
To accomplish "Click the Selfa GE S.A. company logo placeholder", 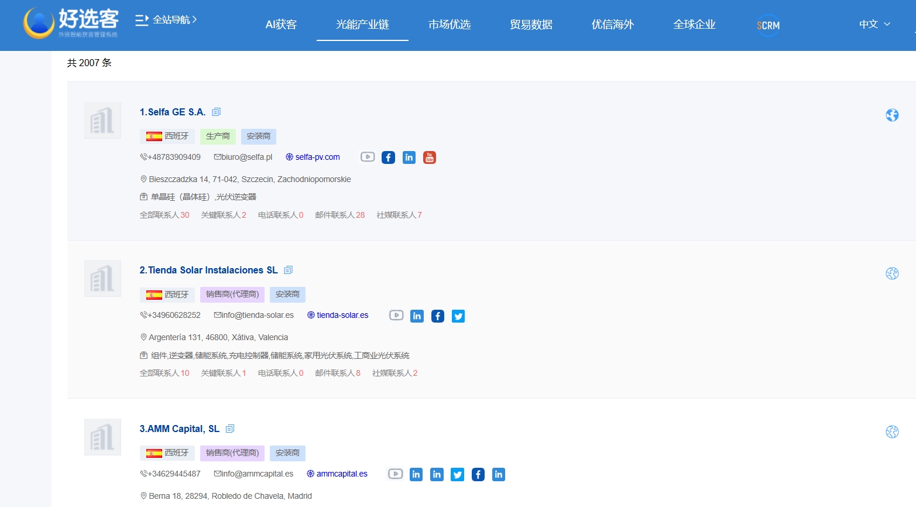I will (x=102, y=121).
